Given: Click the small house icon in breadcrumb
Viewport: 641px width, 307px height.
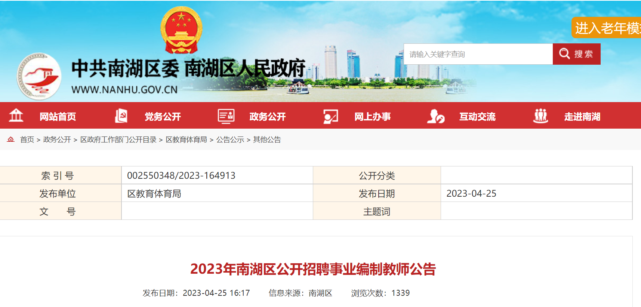Looking at the screenshot, I should [x=11, y=139].
